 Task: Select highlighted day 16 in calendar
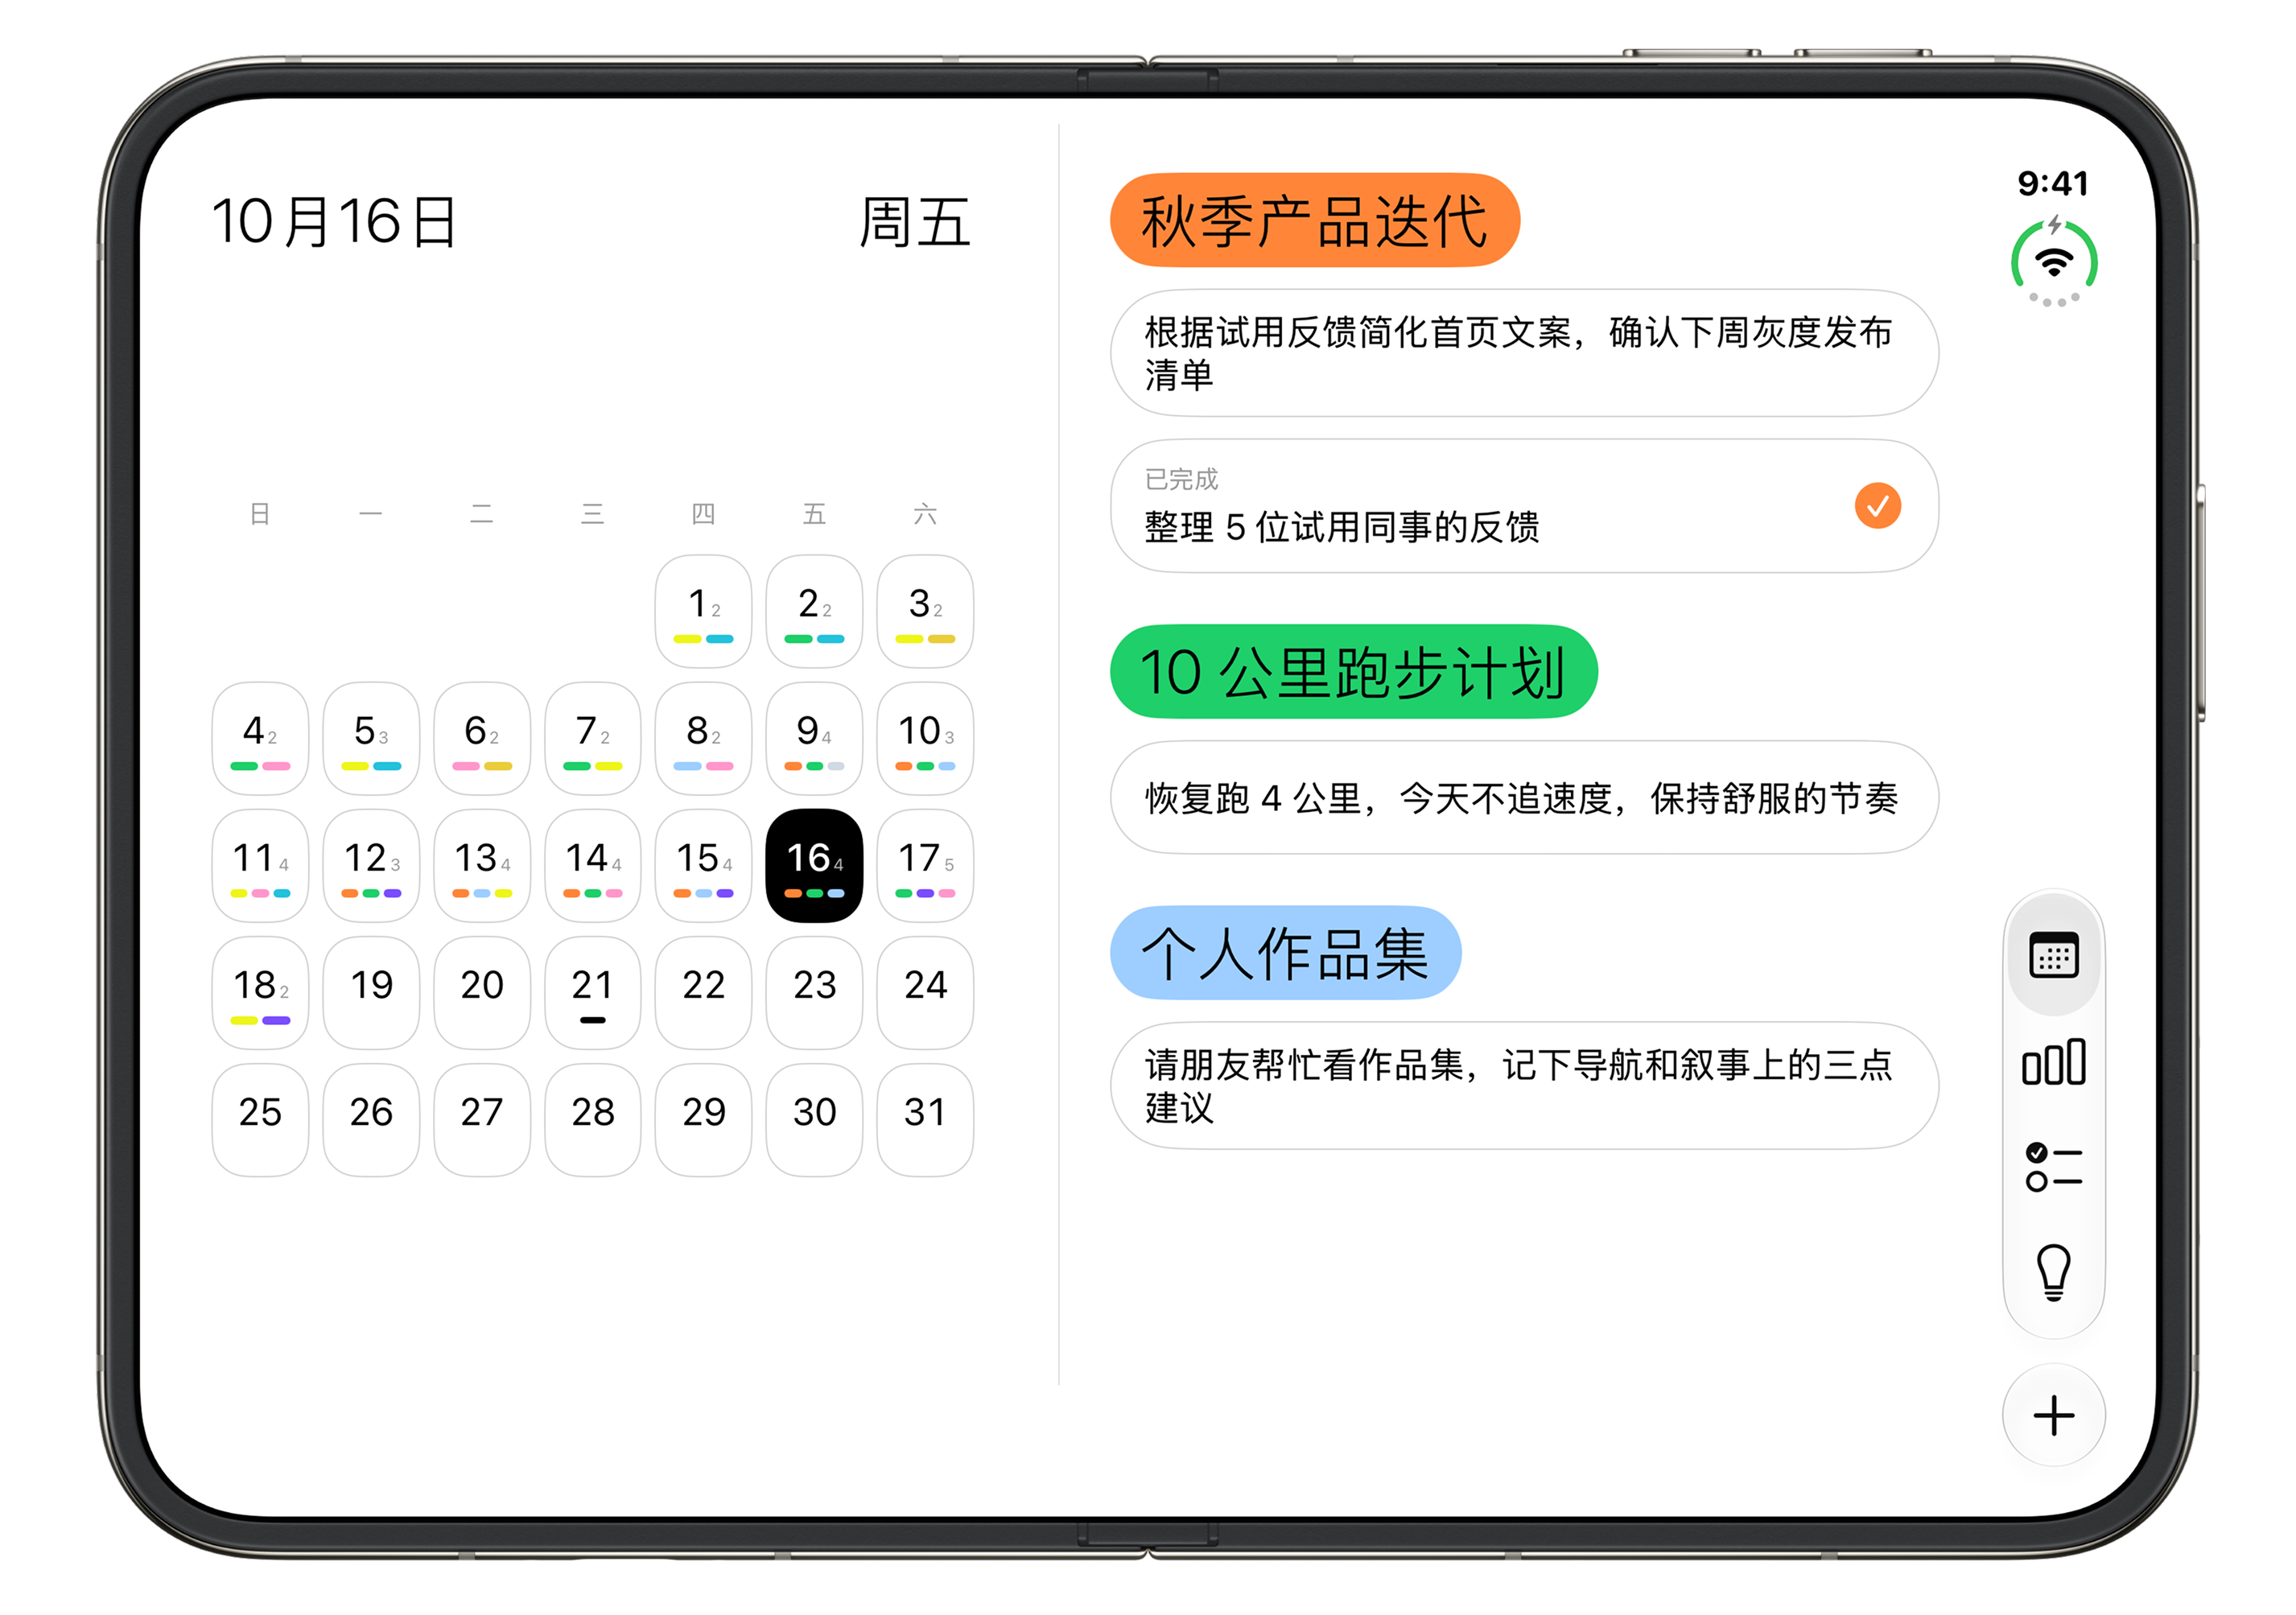814,865
